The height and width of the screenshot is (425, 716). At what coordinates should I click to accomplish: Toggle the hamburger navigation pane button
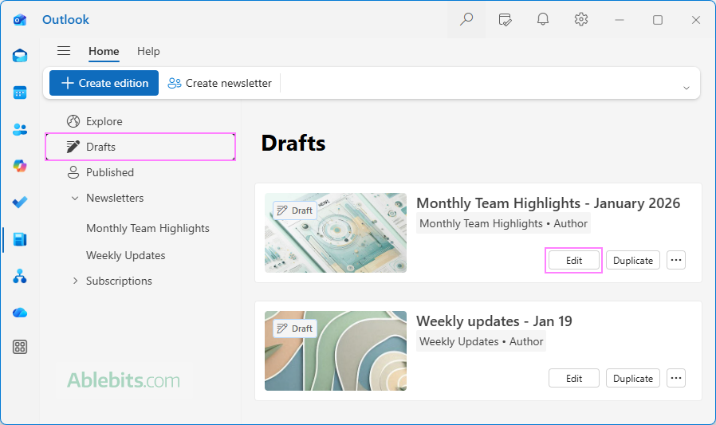click(64, 51)
